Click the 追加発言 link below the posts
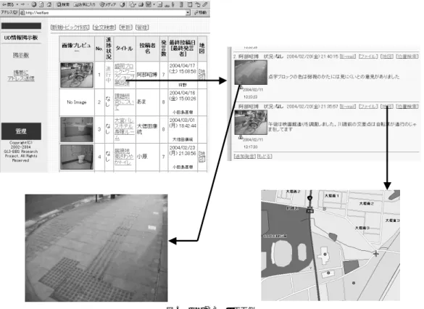This screenshot has height=309, width=424. (x=244, y=156)
